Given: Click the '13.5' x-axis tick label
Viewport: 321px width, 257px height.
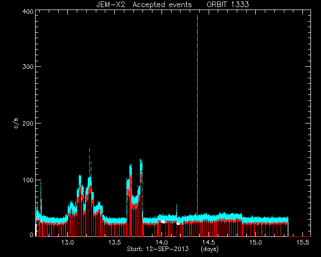Looking at the screenshot, I should (115, 242).
